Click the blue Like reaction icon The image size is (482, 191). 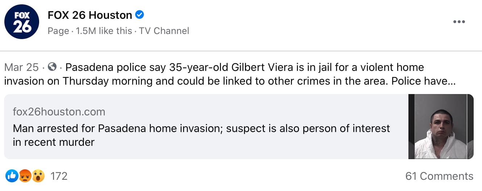tap(12, 176)
